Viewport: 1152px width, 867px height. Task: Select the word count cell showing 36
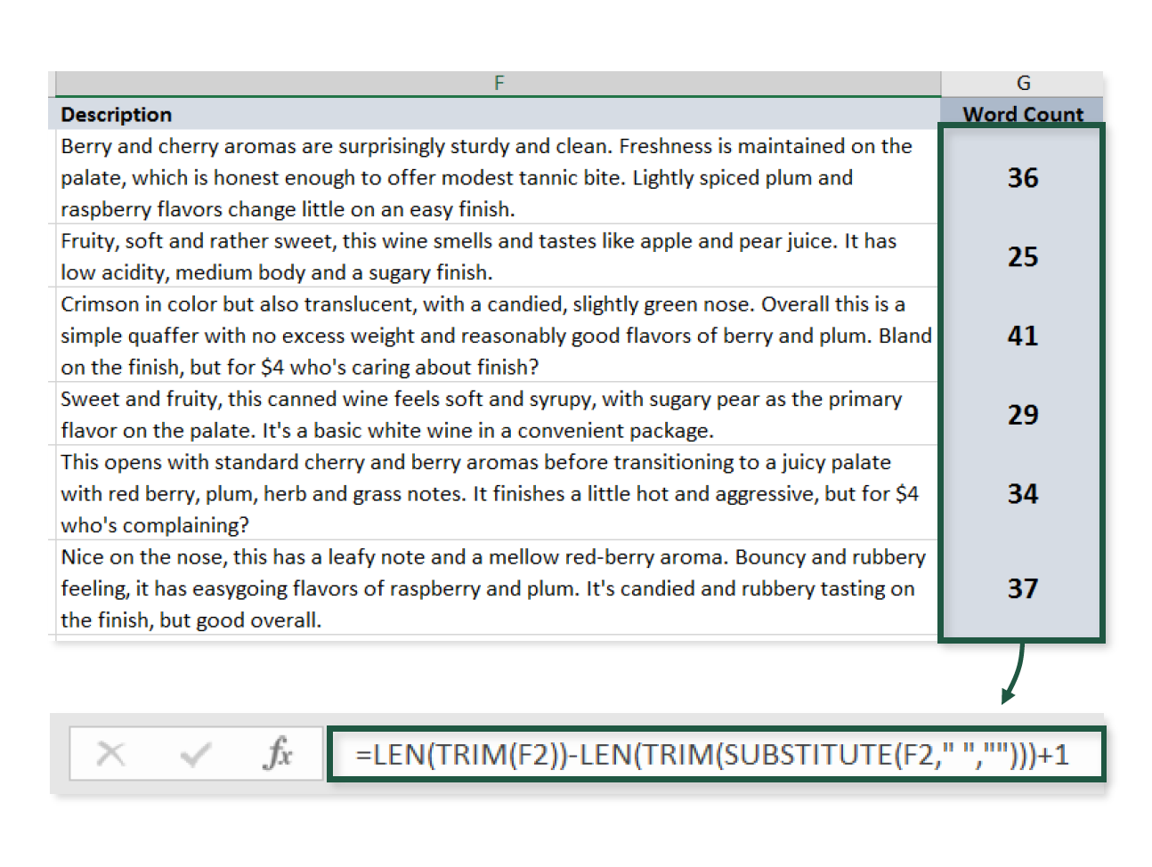[1022, 177]
